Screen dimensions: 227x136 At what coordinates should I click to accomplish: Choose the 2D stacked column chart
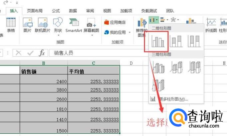click(176, 41)
